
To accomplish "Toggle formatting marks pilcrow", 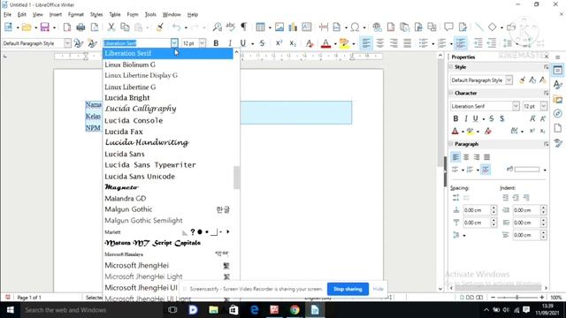I will 244,27.
